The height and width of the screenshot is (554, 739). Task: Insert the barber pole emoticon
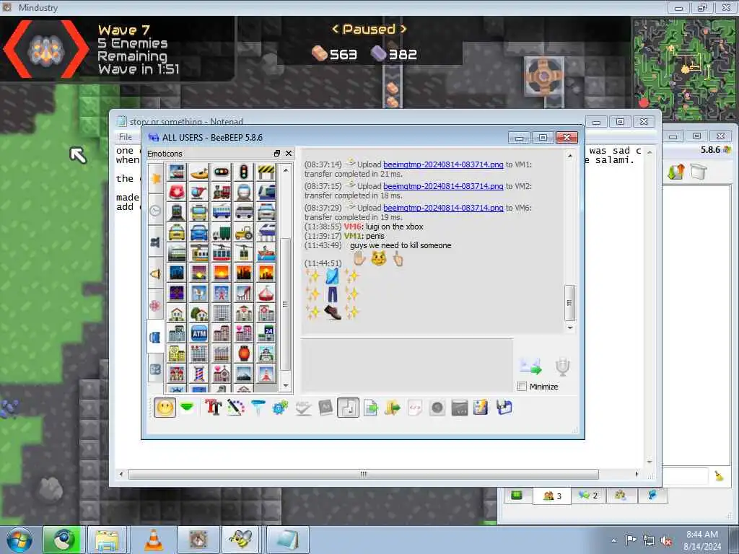[199, 374]
